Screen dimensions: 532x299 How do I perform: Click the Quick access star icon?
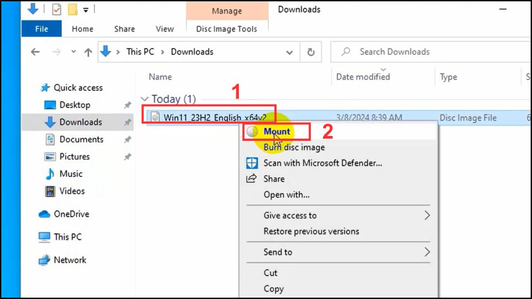tap(45, 87)
